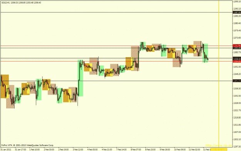This screenshot has width=241, height=151.
Task: Click the 1370.65 price scale value
Action: tap(237, 38)
